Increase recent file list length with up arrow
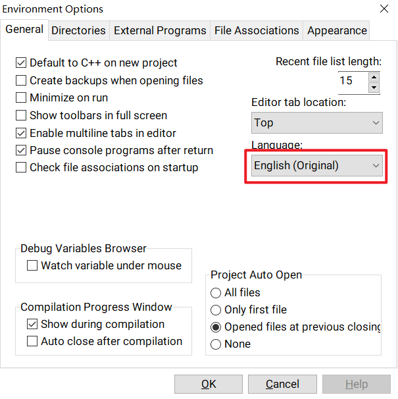Screen dimensions: 398x399 tap(374, 77)
